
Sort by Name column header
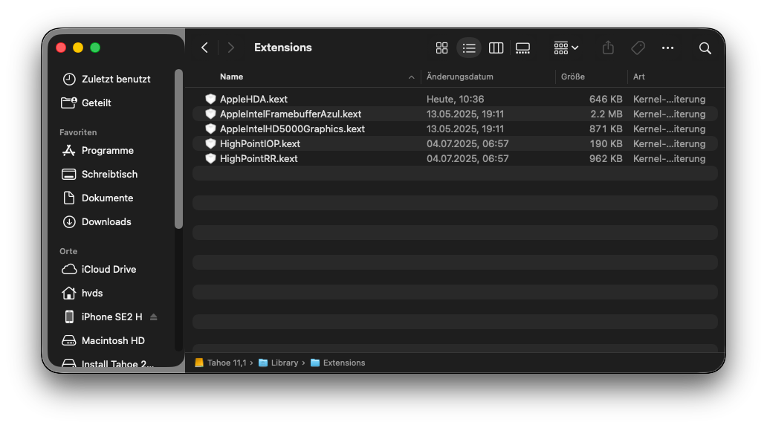click(x=231, y=77)
